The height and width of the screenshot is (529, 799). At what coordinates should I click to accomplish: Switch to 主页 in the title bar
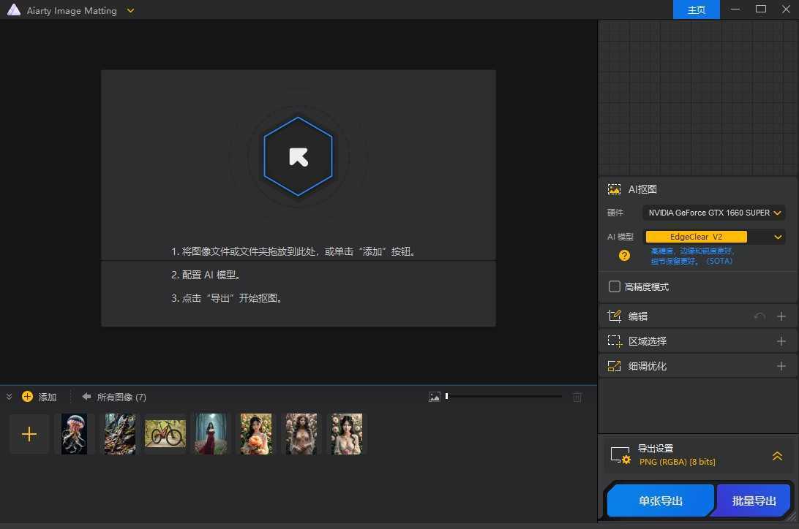point(696,9)
